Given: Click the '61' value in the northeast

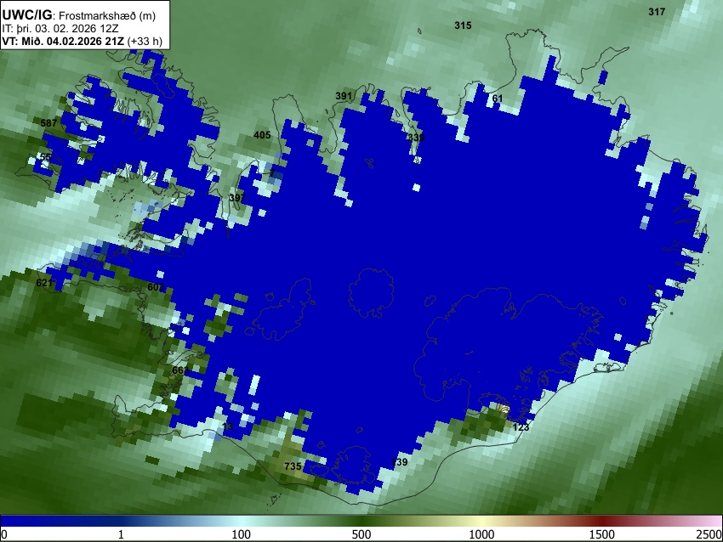Looking at the screenshot, I should click(x=497, y=98).
